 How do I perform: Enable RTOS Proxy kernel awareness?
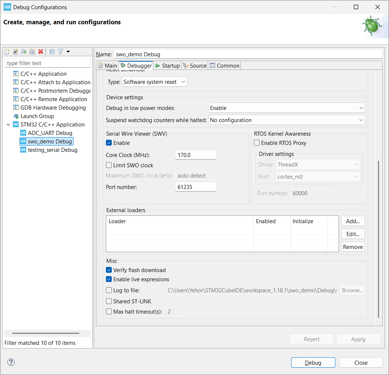click(x=256, y=143)
